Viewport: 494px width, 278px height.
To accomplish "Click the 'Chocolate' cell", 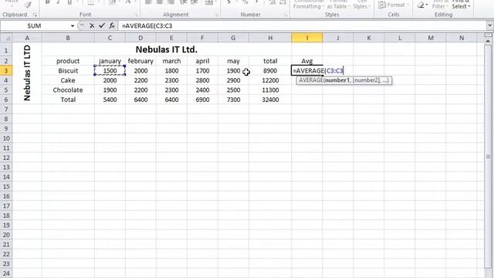I will click(x=68, y=90).
